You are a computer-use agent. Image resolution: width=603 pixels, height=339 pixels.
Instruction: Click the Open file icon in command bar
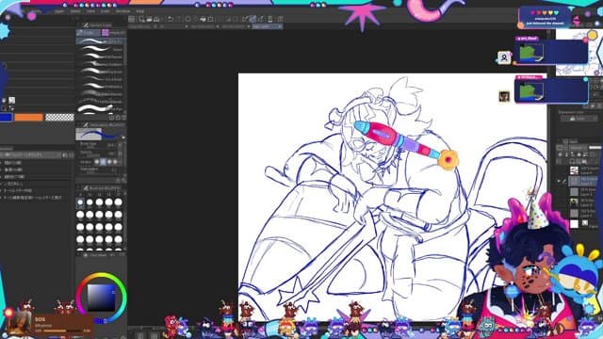click(149, 19)
